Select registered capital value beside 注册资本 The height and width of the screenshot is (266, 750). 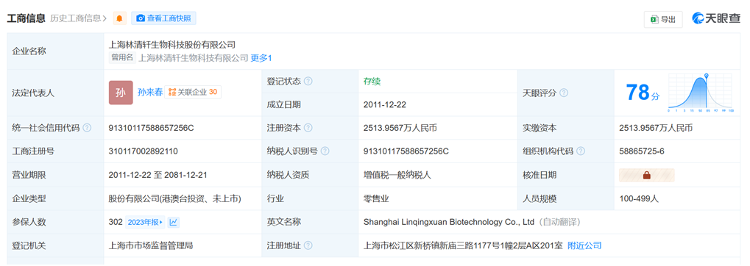click(400, 128)
